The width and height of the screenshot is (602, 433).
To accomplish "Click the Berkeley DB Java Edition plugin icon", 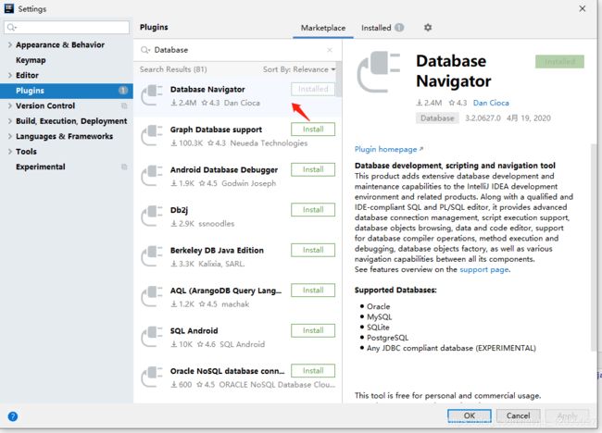I will [x=152, y=256].
